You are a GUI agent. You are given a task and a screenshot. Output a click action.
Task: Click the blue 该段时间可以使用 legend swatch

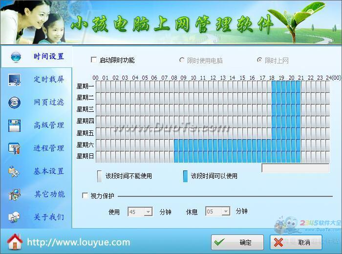185,176
